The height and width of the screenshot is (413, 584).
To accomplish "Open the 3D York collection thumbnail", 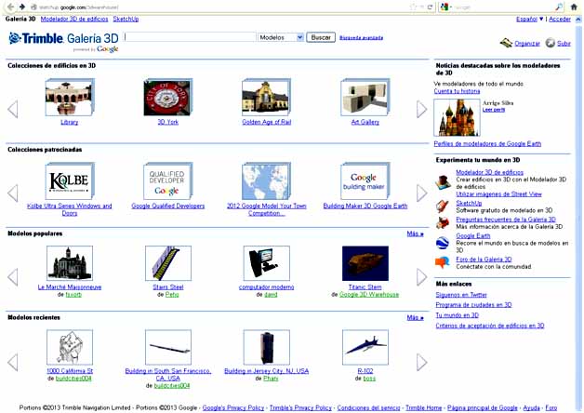I will click(x=167, y=97).
